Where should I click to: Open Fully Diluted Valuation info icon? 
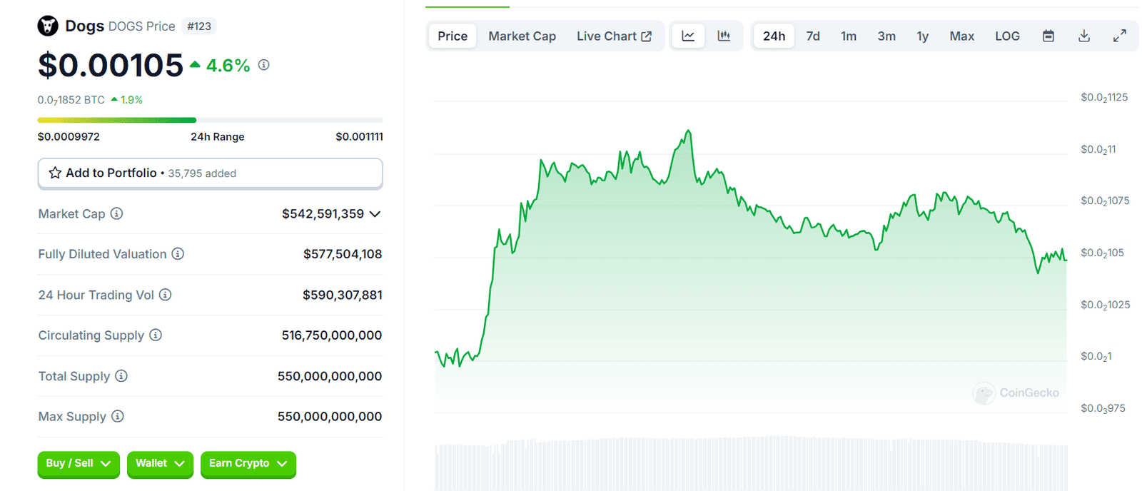178,253
